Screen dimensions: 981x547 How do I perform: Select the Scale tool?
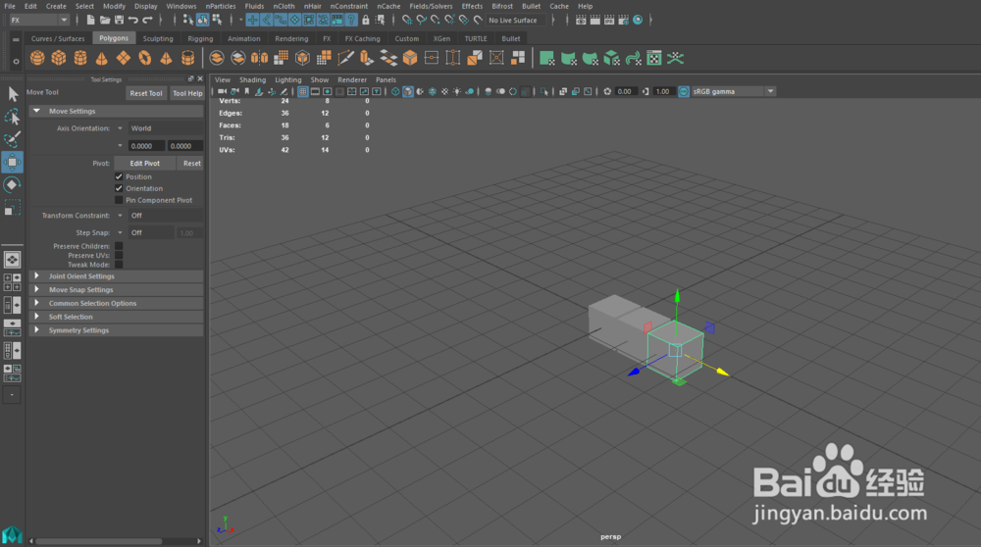click(x=13, y=208)
